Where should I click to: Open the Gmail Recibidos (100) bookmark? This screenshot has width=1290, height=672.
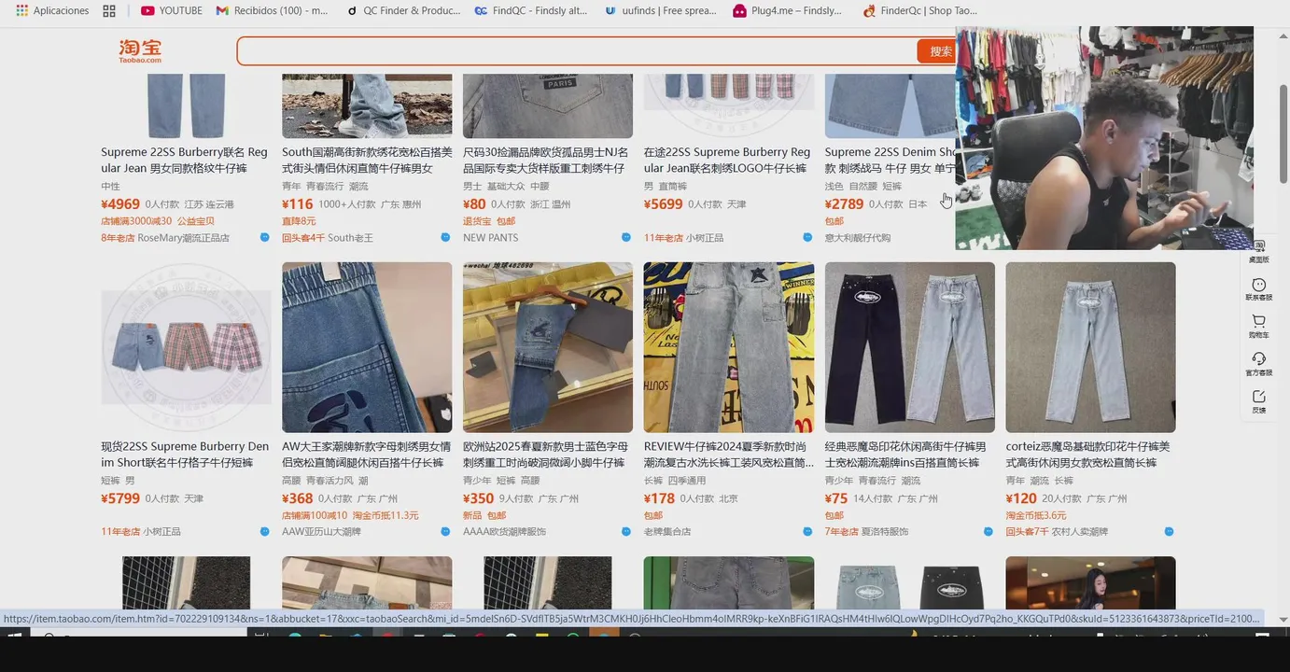pos(272,10)
